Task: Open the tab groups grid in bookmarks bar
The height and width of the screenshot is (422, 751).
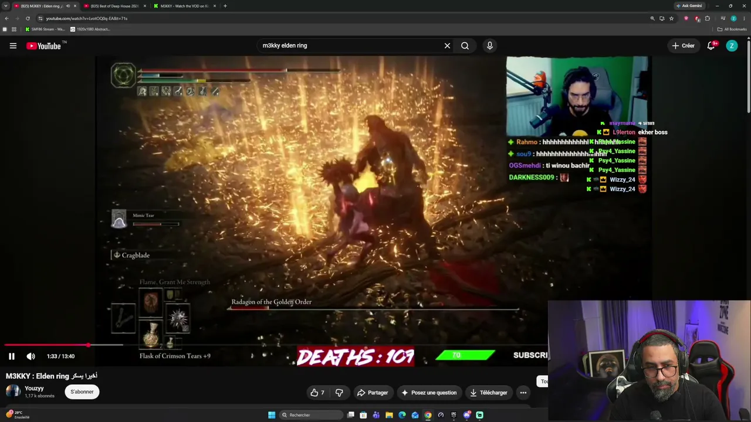Action: pos(14,29)
